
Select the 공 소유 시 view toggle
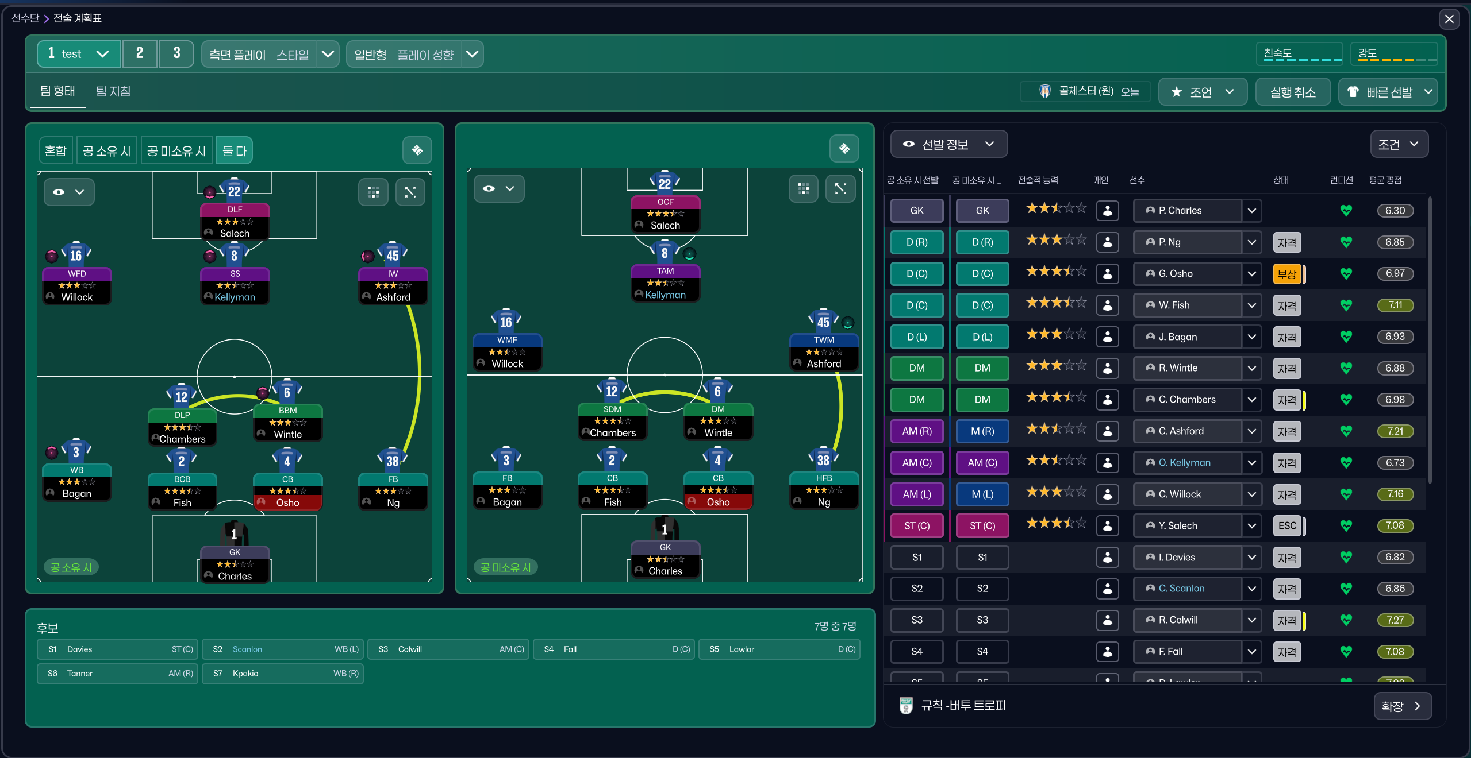(x=107, y=150)
